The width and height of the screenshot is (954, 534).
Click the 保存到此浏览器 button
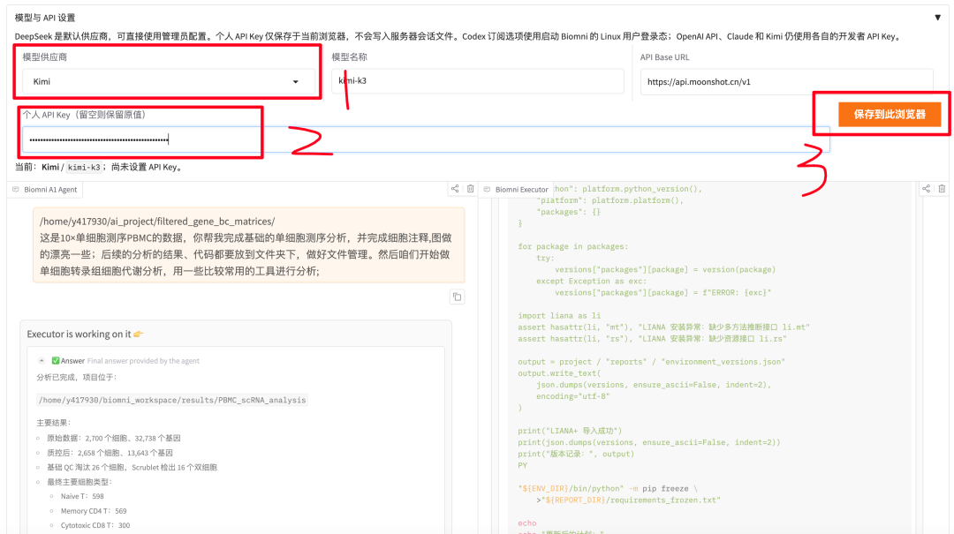tap(890, 115)
